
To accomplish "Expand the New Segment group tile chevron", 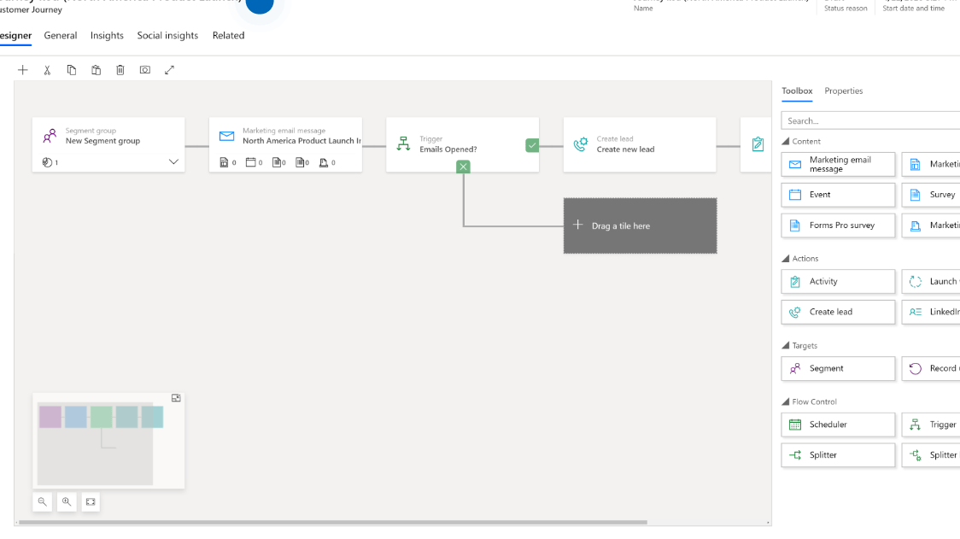I will pyautogui.click(x=174, y=161).
